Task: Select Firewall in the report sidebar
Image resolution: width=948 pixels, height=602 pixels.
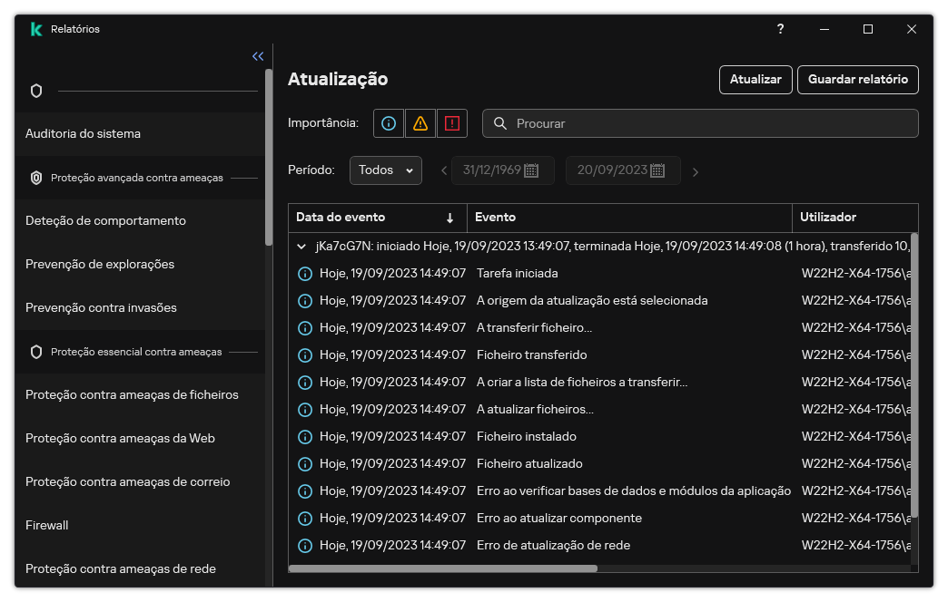Action: [x=46, y=525]
